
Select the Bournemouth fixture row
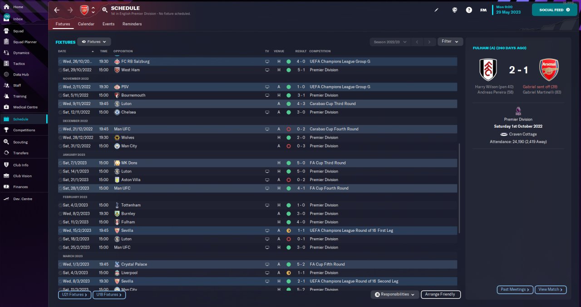(x=257, y=96)
